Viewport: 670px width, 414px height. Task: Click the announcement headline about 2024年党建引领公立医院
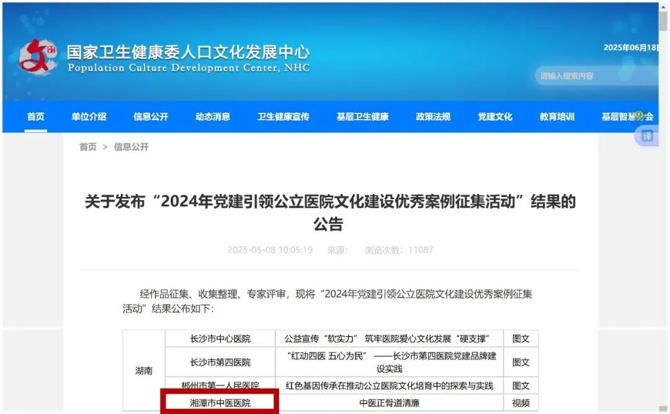[x=330, y=212]
